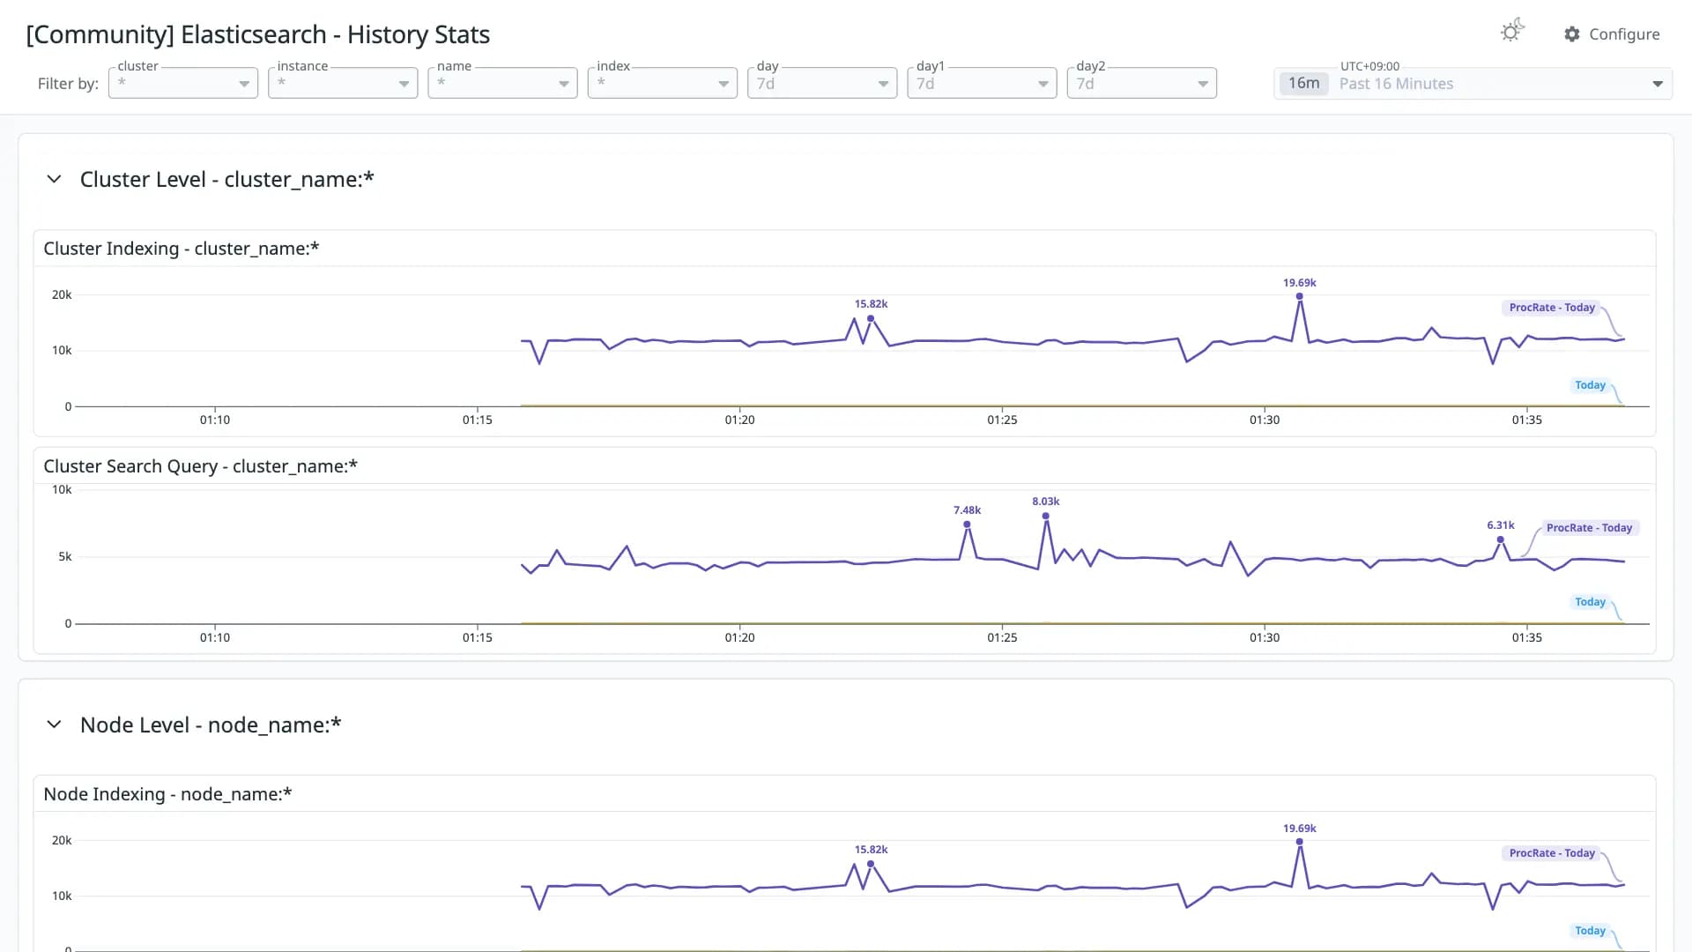Click ProcRate - Today label in Cluster Indexing
1692x952 pixels.
1552,308
